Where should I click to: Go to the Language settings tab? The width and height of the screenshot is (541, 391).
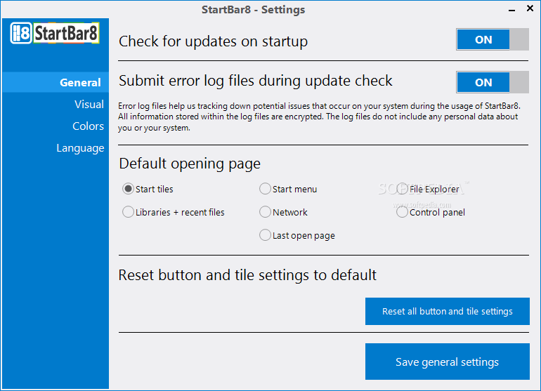pos(80,148)
